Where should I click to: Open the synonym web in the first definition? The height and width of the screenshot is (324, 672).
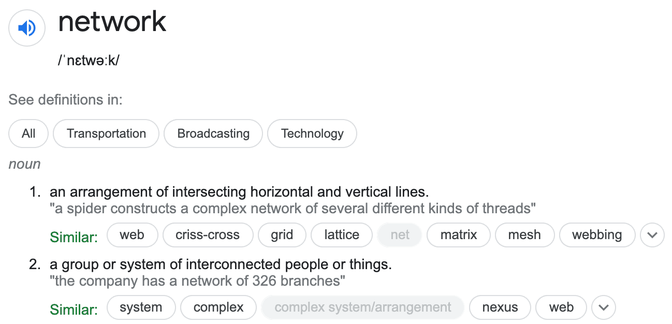[132, 235]
